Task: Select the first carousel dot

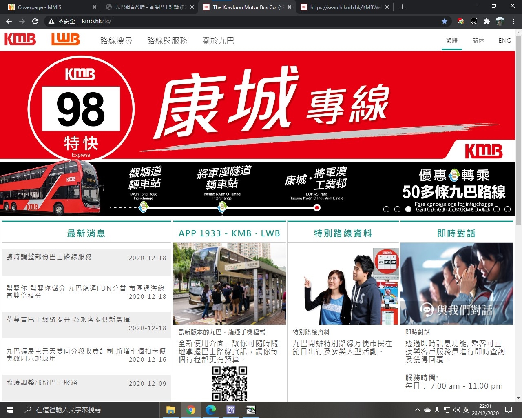Action: (x=387, y=209)
